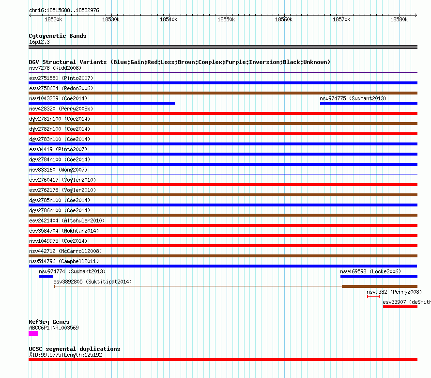Image resolution: width=431 pixels, height=378 pixels.
Task: Open the esv2758634 (Redon2006) variant label
Action: tap(61, 88)
